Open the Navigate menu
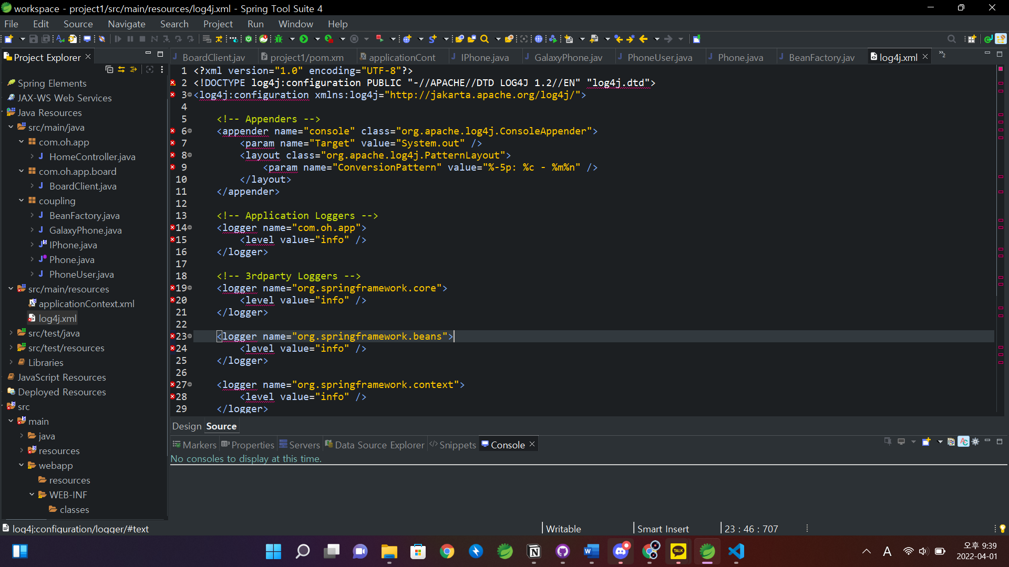 (126, 24)
